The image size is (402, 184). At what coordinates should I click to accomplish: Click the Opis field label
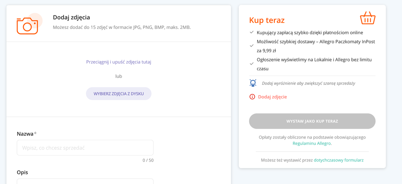click(22, 172)
